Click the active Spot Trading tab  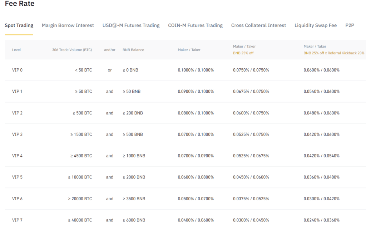[x=19, y=25]
